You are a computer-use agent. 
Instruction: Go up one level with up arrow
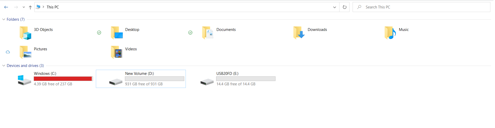[x=30, y=7]
